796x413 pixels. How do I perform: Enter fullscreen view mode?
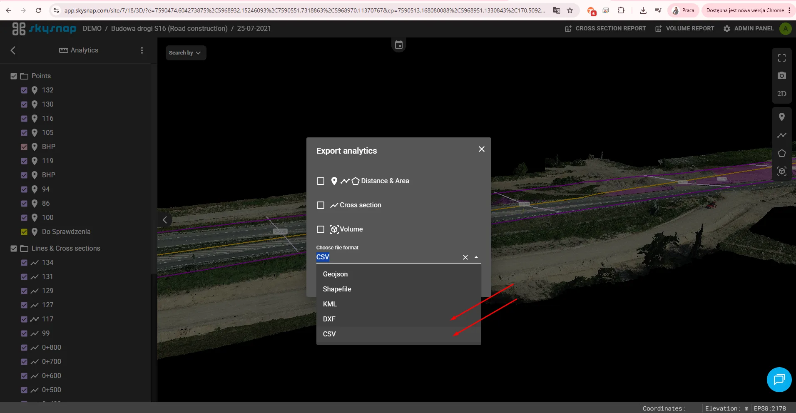pyautogui.click(x=781, y=58)
